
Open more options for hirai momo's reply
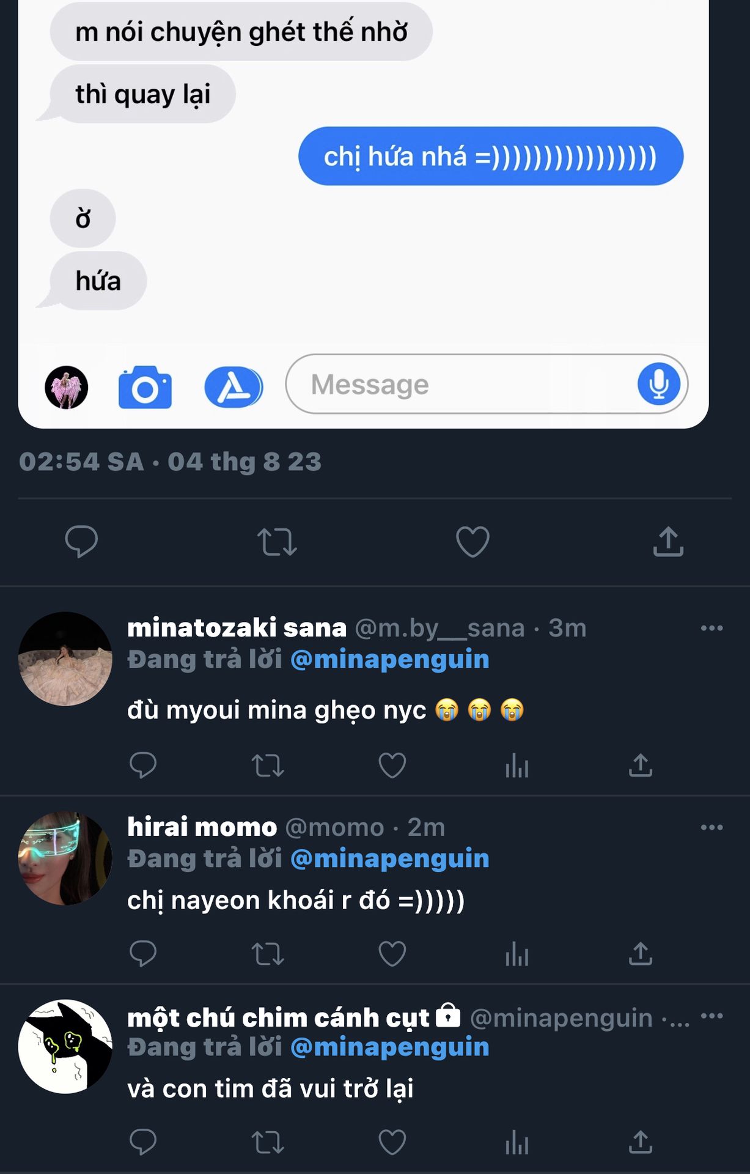[711, 827]
